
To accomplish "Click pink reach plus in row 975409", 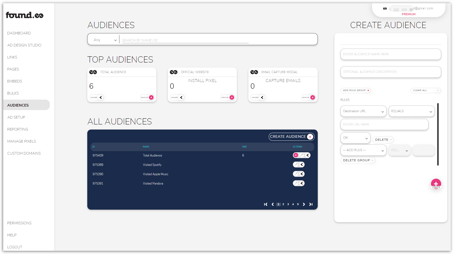I will pos(296,155).
